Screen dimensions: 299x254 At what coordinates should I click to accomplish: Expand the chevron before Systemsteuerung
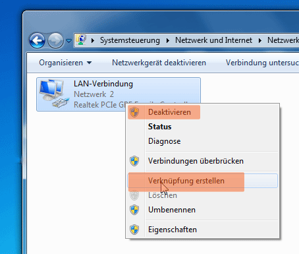[x=93, y=40]
